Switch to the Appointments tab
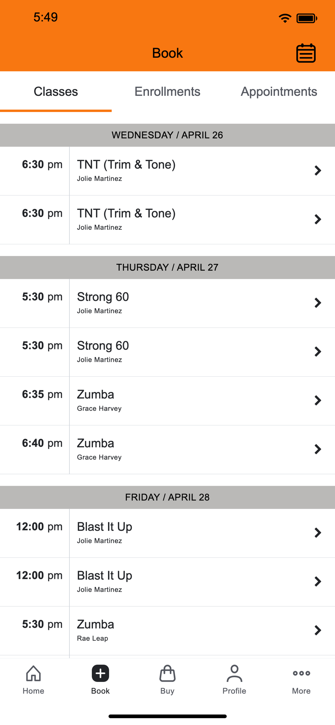The width and height of the screenshot is (335, 725). coord(279,92)
